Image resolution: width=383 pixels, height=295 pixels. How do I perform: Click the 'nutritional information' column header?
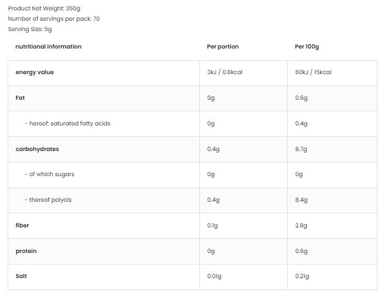[48, 46]
